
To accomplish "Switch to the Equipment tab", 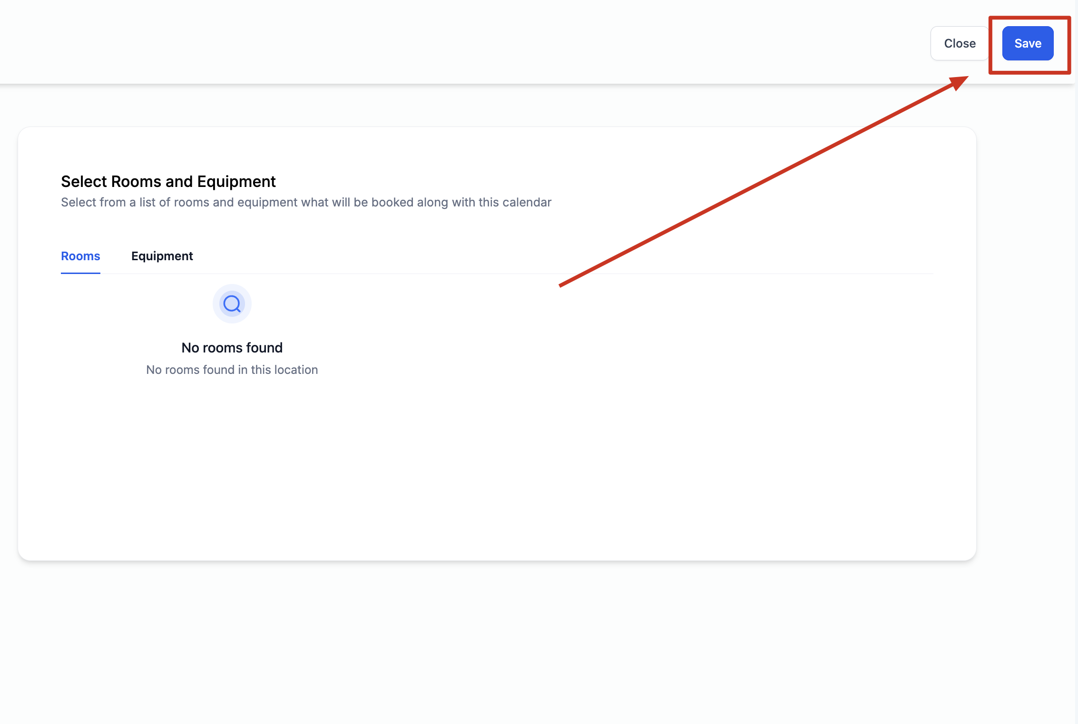I will coord(162,256).
